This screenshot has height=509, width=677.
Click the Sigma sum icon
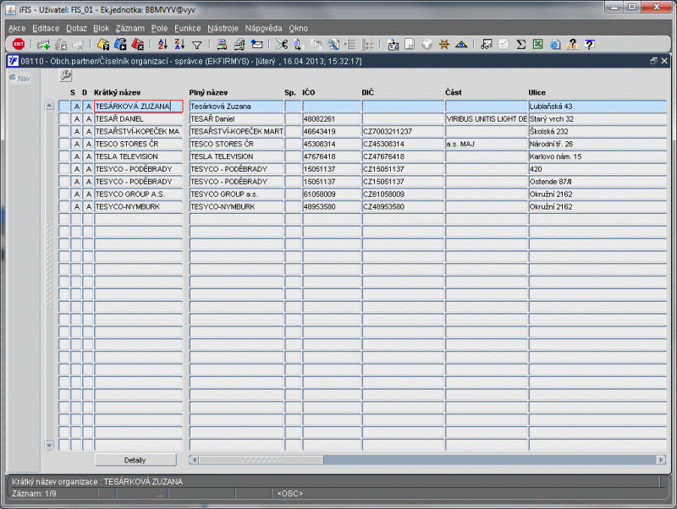tap(521, 45)
